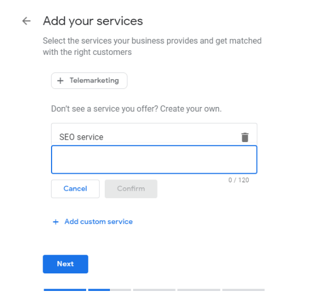Add the Telemarketing suggested service
This screenshot has width=311, height=300.
tap(89, 80)
